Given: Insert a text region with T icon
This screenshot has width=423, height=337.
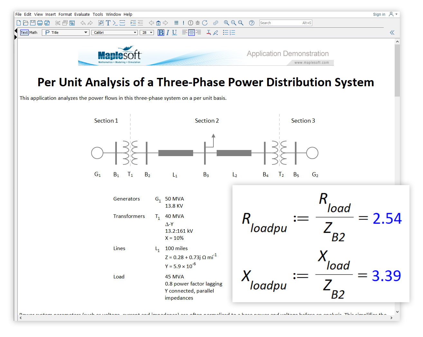Looking at the screenshot, I should (x=108, y=23).
